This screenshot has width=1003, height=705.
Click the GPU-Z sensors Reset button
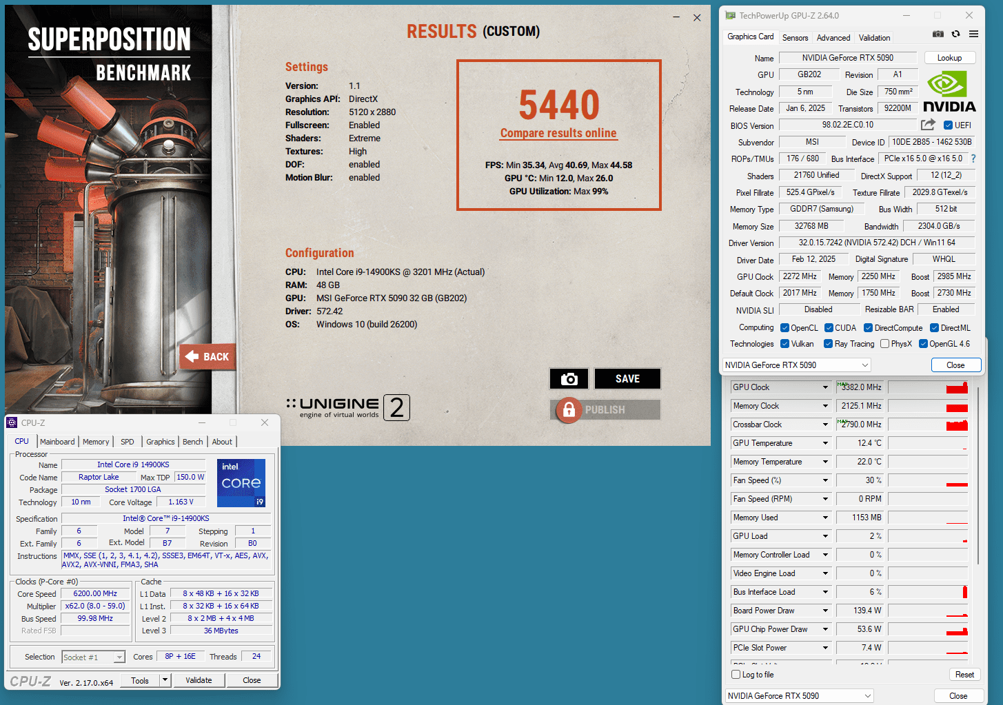tap(964, 675)
